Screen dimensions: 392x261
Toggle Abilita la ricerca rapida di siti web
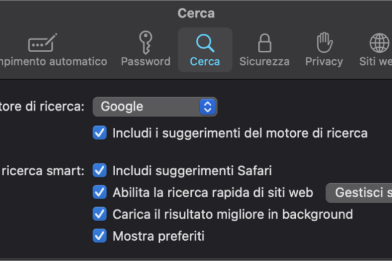coord(99,192)
